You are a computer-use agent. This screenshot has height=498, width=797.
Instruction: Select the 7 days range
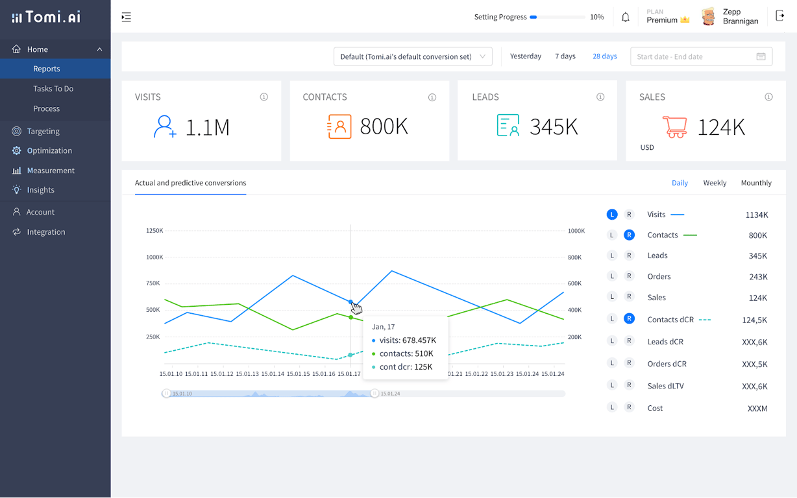(x=565, y=56)
